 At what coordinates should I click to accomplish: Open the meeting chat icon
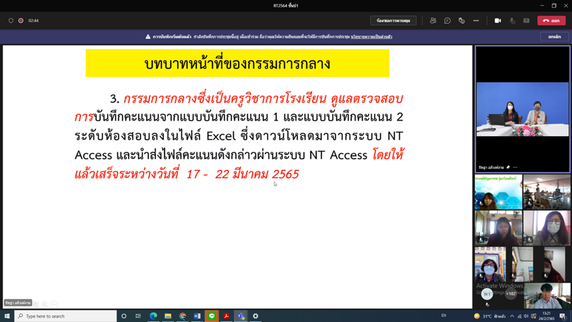(447, 21)
